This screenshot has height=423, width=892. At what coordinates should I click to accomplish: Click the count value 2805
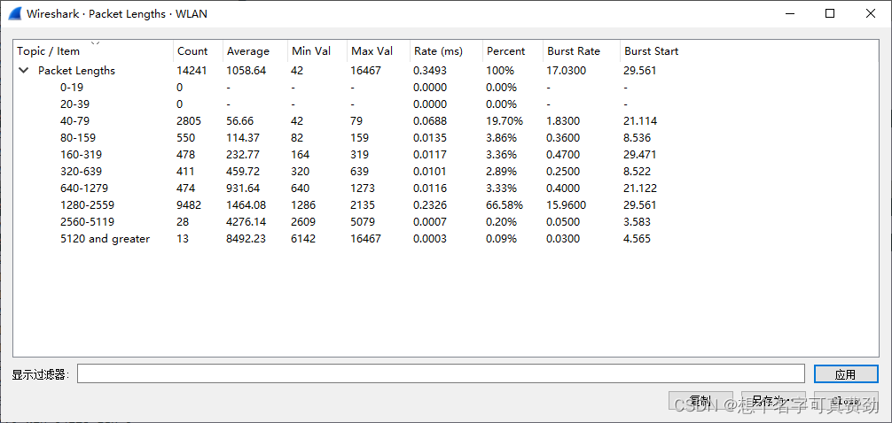click(189, 121)
